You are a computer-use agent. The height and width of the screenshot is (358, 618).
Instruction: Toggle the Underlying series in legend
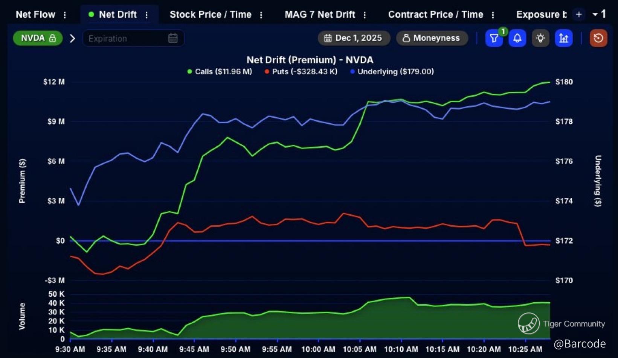click(392, 71)
